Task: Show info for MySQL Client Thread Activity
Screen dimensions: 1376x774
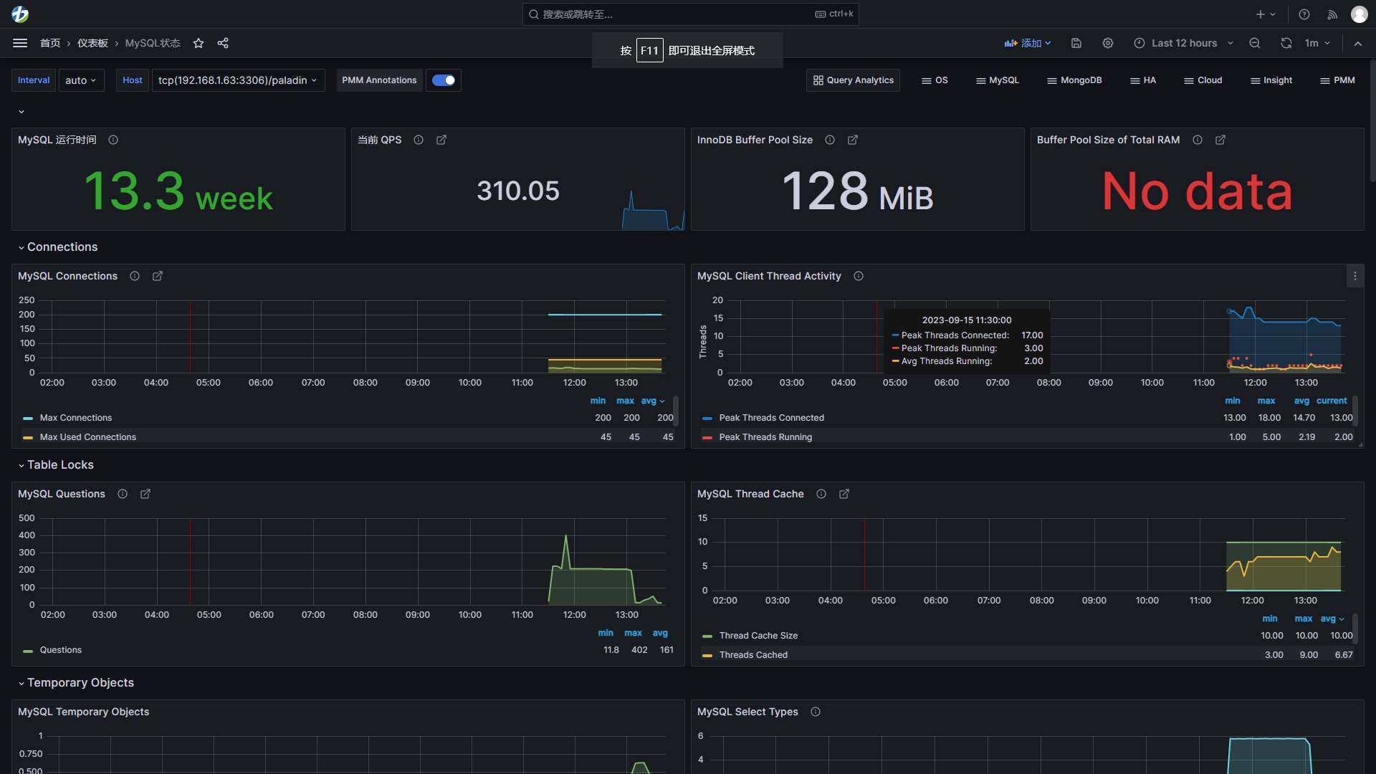Action: click(859, 276)
